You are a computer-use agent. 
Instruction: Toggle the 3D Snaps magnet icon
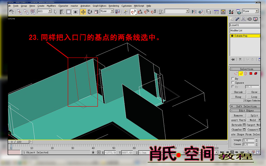[x=133, y=12]
